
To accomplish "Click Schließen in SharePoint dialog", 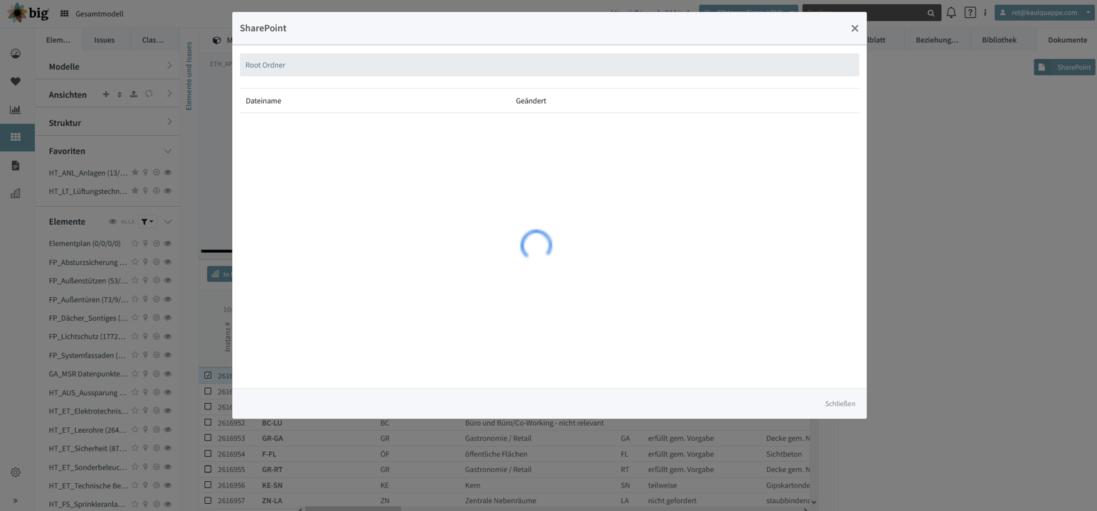I will pyautogui.click(x=840, y=404).
